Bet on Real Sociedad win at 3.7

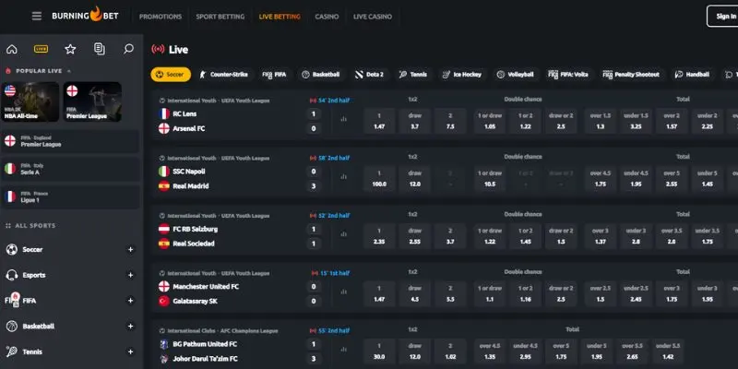(x=450, y=236)
